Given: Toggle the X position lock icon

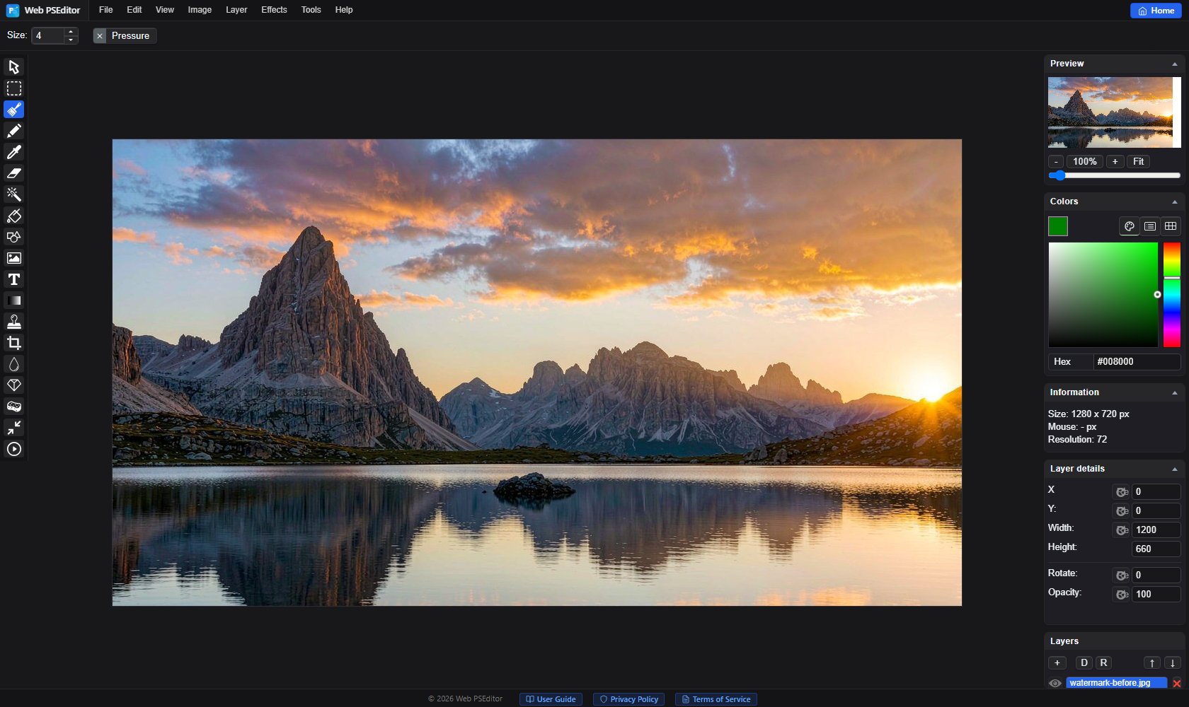Looking at the screenshot, I should coord(1122,492).
